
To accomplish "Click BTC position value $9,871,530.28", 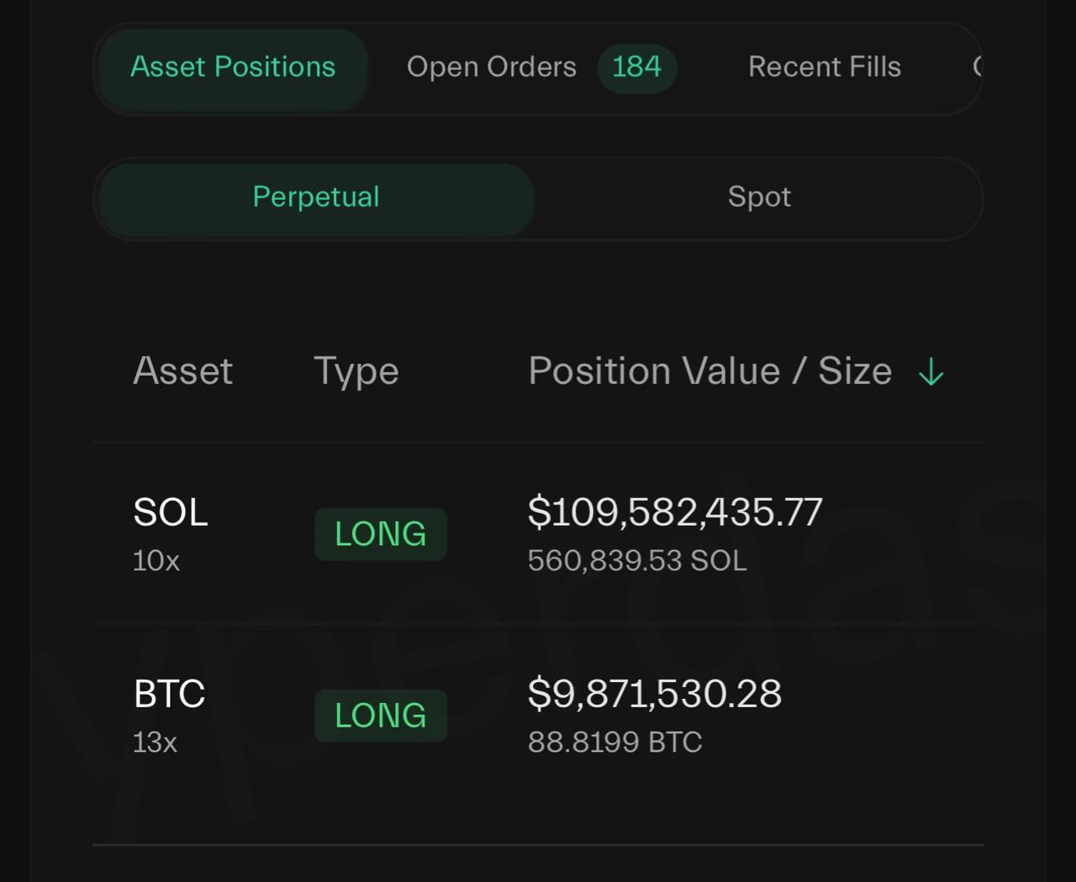I will pyautogui.click(x=654, y=694).
